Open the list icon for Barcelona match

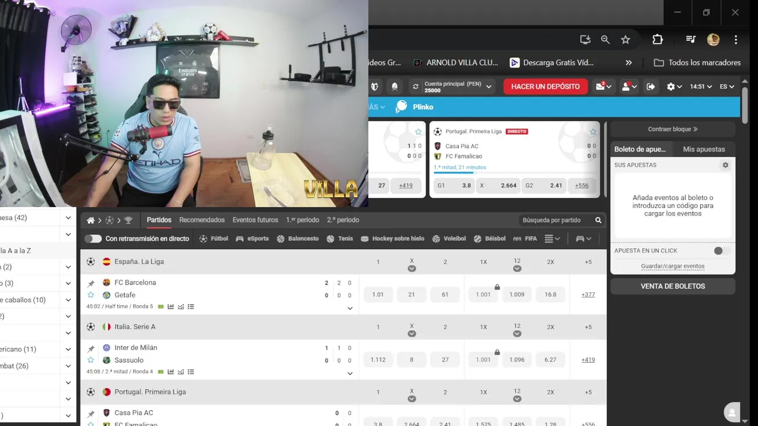pyautogui.click(x=191, y=306)
